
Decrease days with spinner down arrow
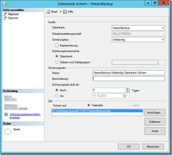click(127, 91)
